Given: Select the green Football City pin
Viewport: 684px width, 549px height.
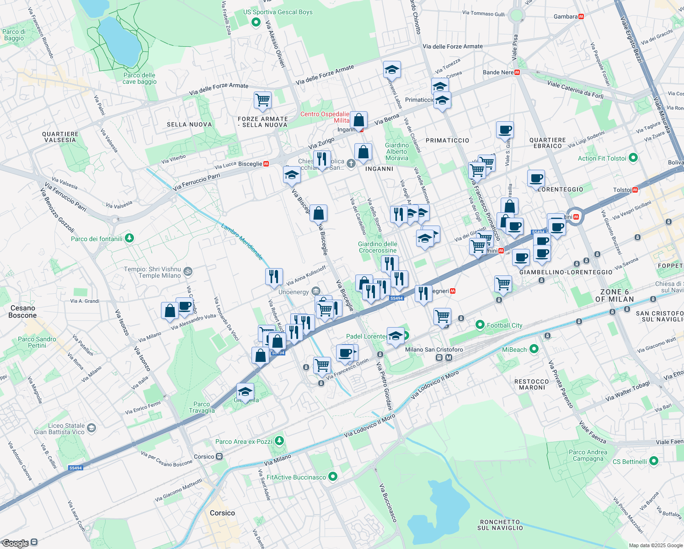Looking at the screenshot, I should coord(480,325).
